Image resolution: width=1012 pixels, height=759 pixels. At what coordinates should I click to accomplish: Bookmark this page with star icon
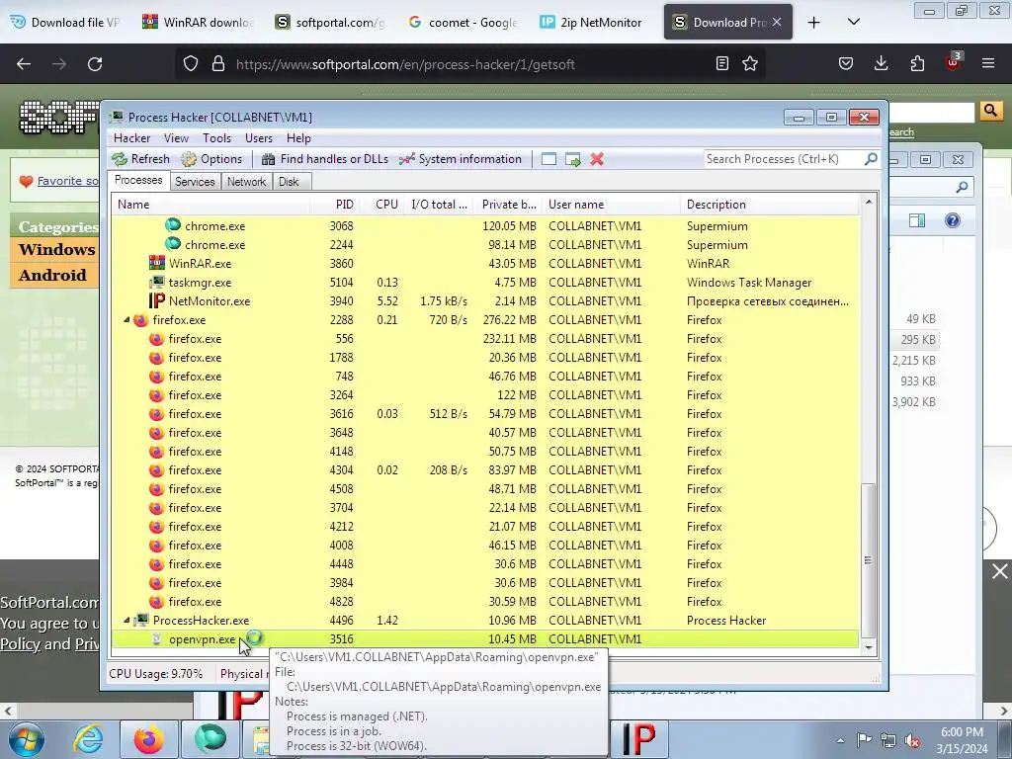click(750, 63)
